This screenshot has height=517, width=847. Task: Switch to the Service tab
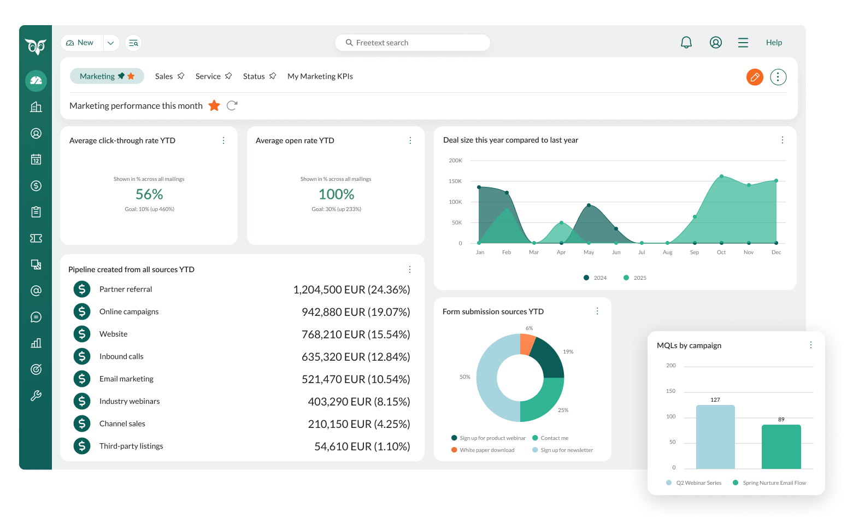pyautogui.click(x=208, y=77)
